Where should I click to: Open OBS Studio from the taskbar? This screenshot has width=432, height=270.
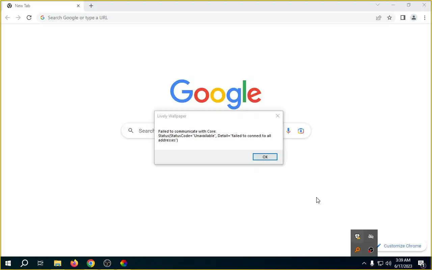click(x=107, y=263)
